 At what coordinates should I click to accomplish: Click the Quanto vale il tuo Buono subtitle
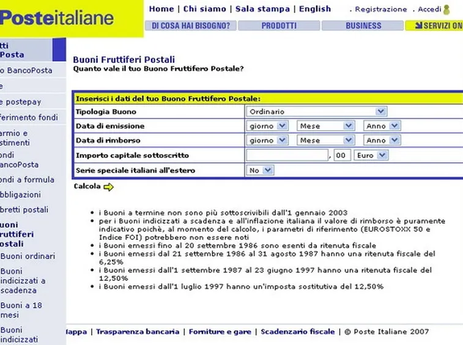(x=158, y=69)
